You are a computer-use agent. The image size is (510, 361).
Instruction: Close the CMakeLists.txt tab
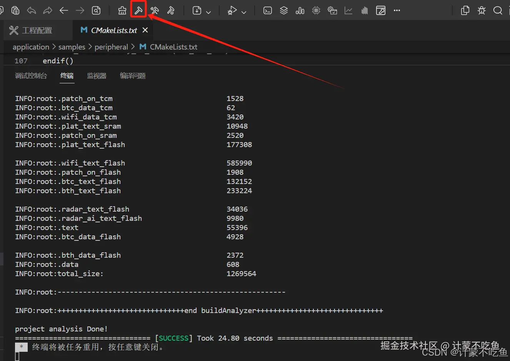coord(145,30)
